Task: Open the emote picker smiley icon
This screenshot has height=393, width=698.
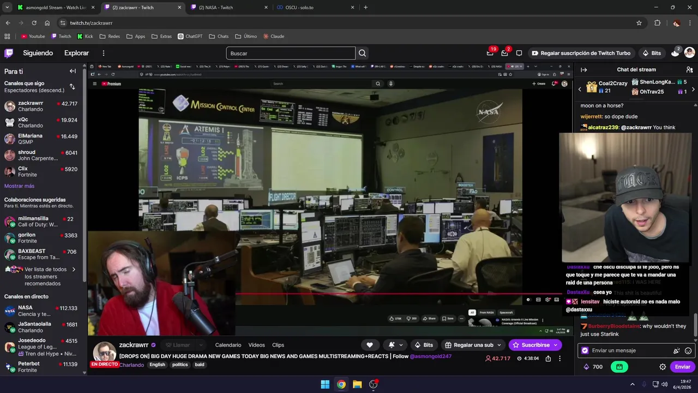Action: [688, 350]
